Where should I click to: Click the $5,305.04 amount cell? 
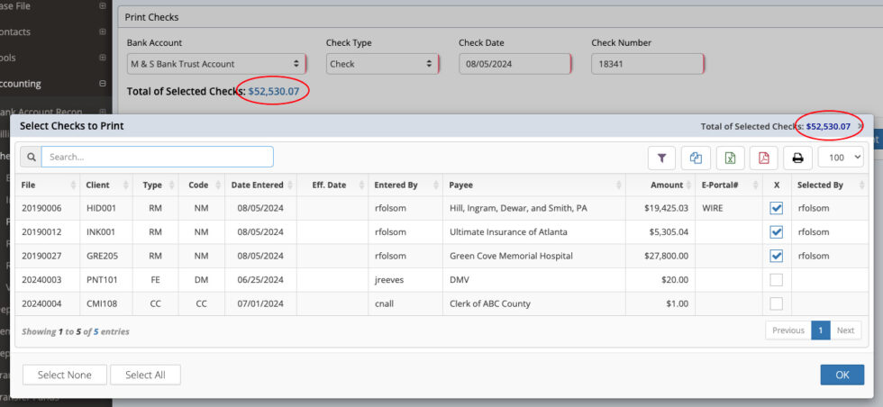(669, 232)
